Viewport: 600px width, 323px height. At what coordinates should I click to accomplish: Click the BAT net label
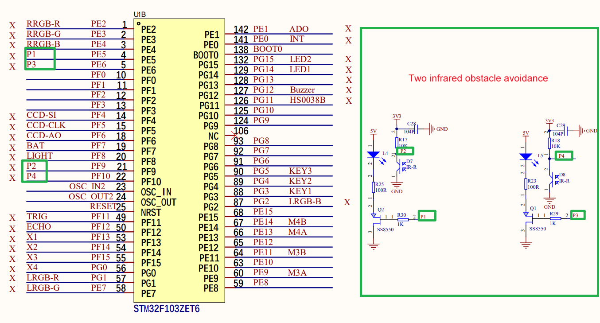point(35,145)
